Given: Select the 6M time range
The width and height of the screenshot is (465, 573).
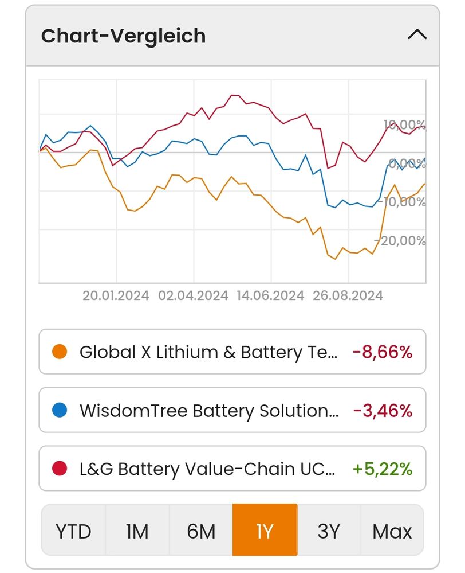Looking at the screenshot, I should (x=201, y=531).
